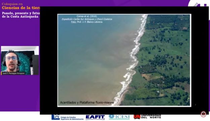
Task: Click the EAFIT university logo
Action: 95,117
